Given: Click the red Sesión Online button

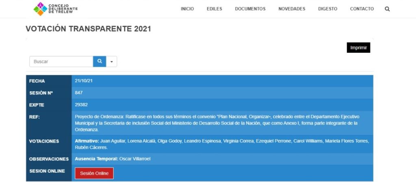Looking at the screenshot, I should (94, 173).
